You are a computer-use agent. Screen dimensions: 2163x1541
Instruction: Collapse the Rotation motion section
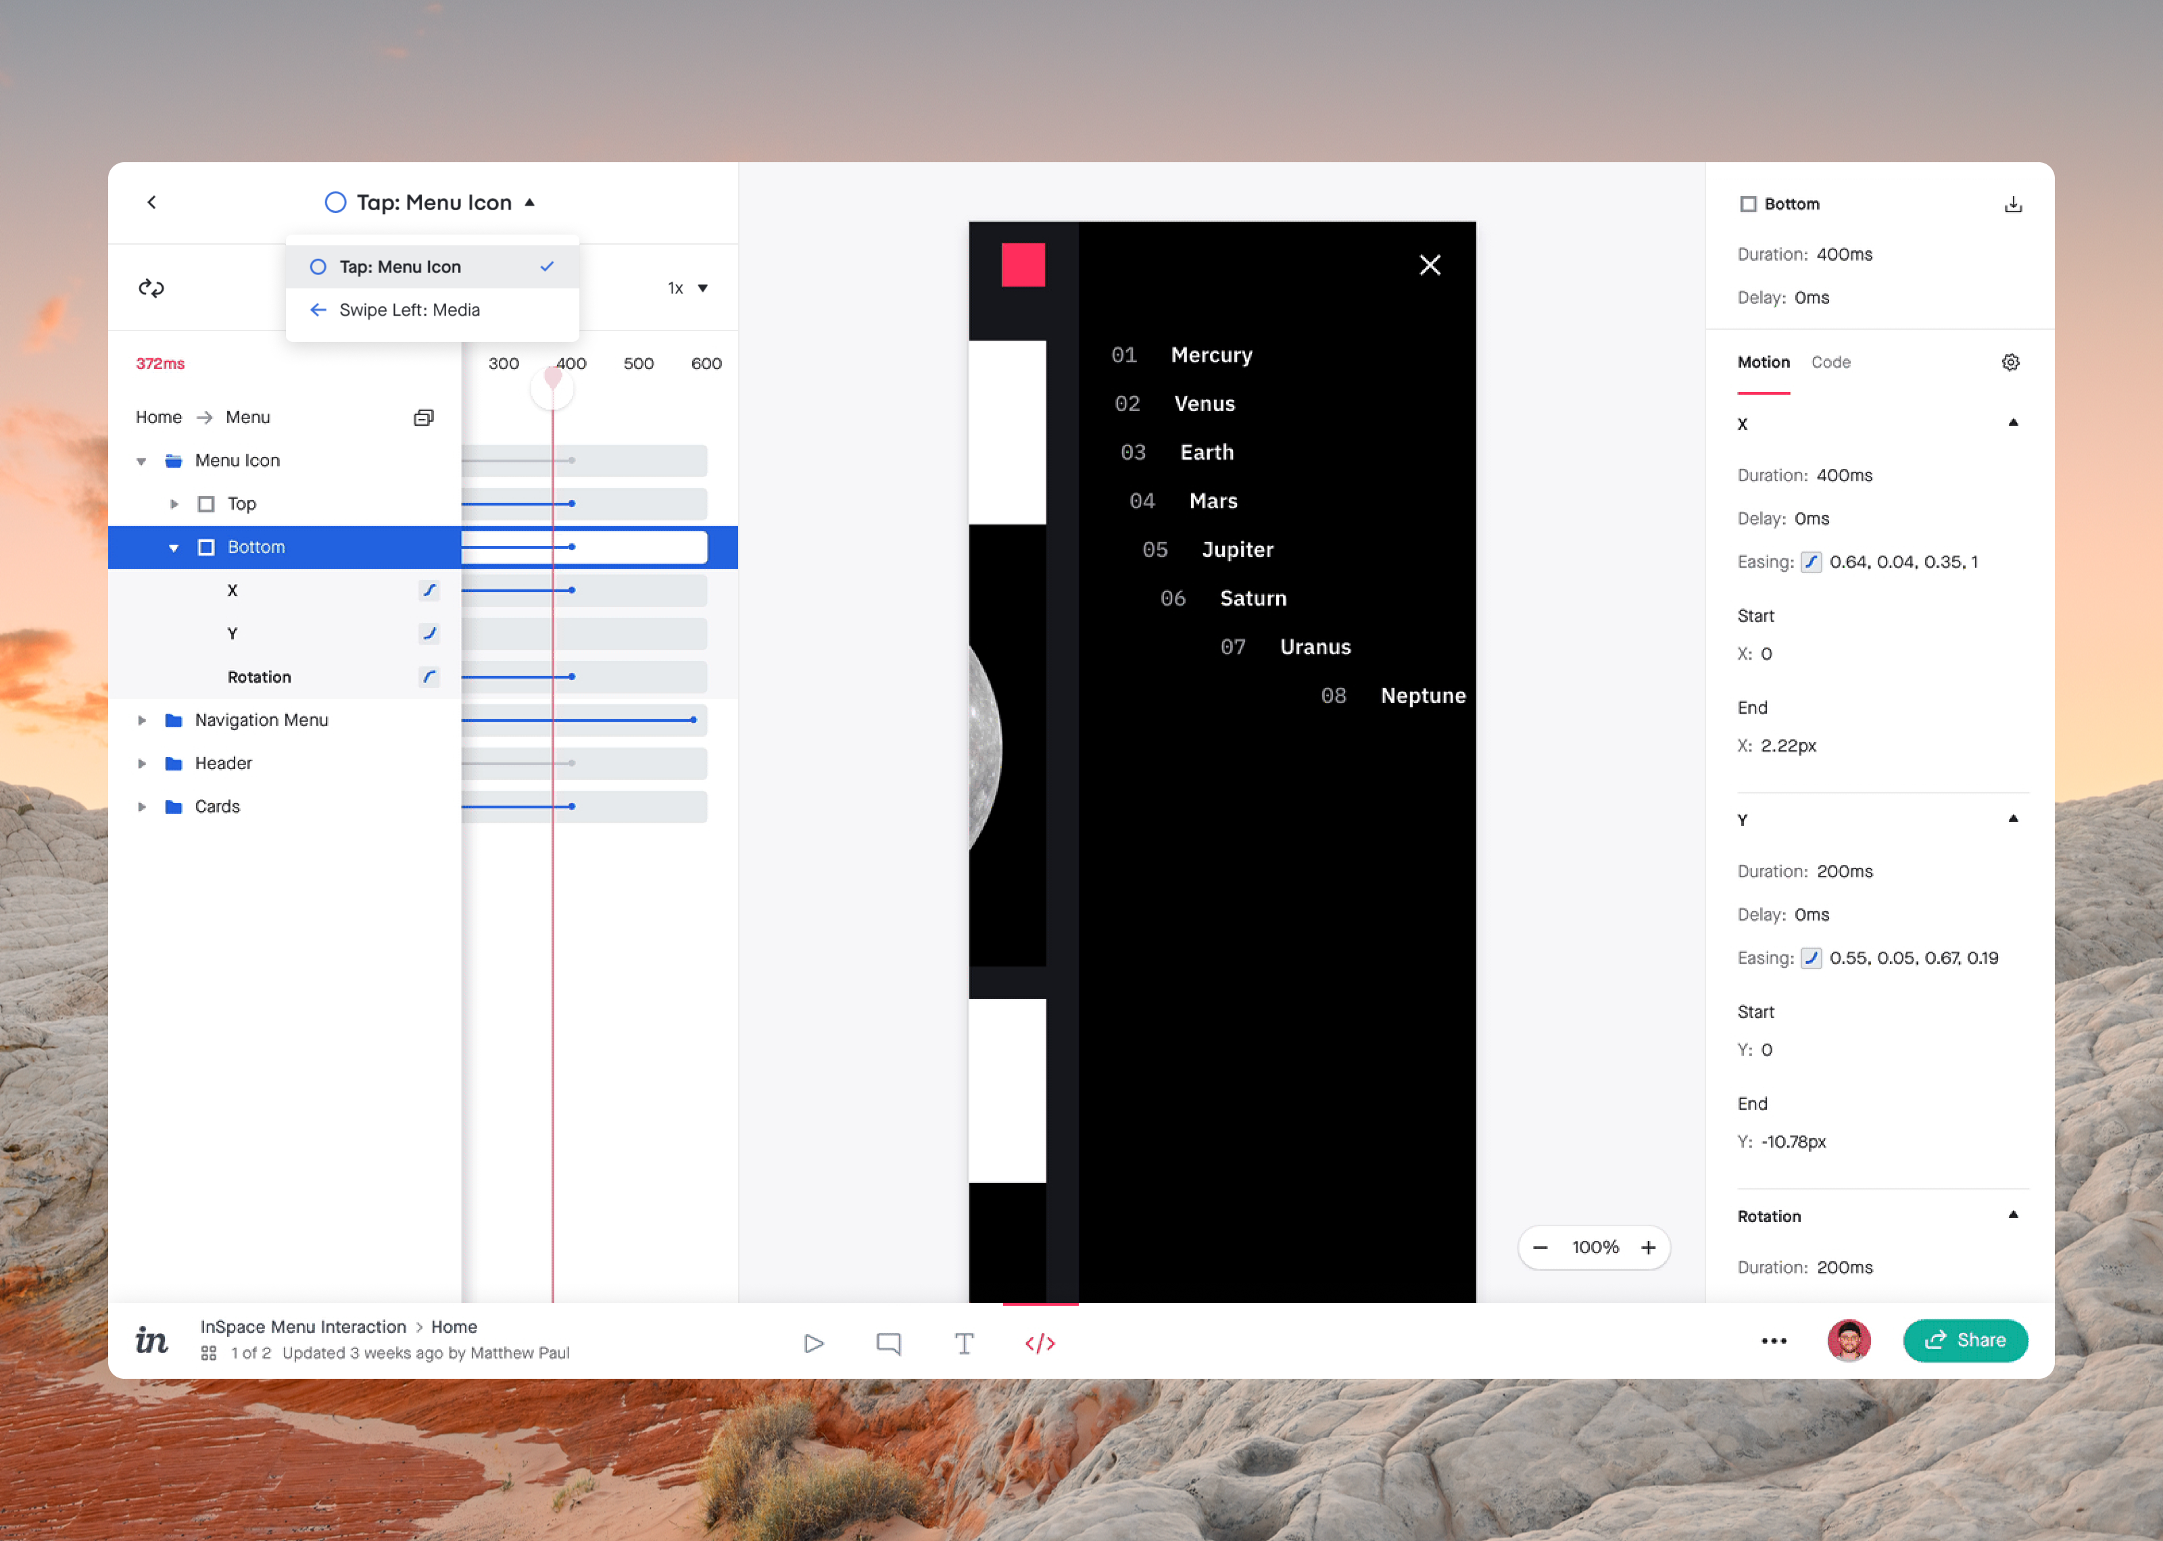coord(2013,1215)
